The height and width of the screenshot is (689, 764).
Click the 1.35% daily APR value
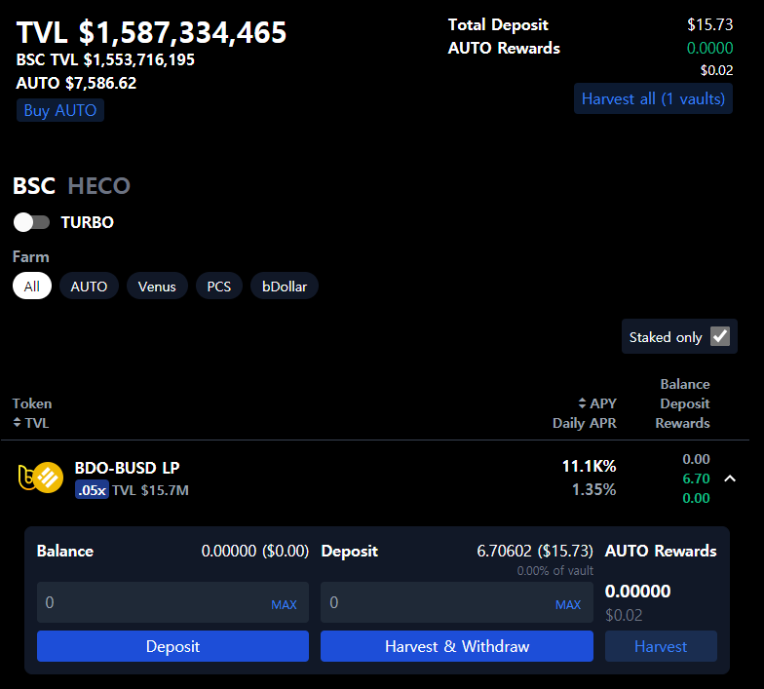[x=594, y=489]
